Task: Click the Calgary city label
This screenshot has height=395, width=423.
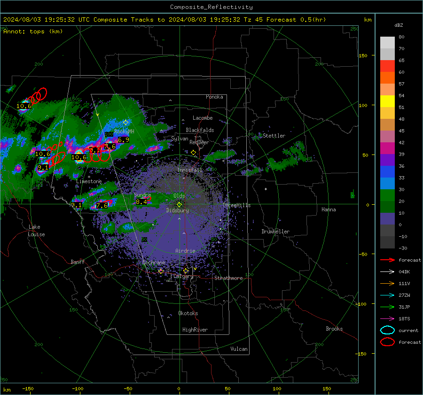Action: click(183, 276)
